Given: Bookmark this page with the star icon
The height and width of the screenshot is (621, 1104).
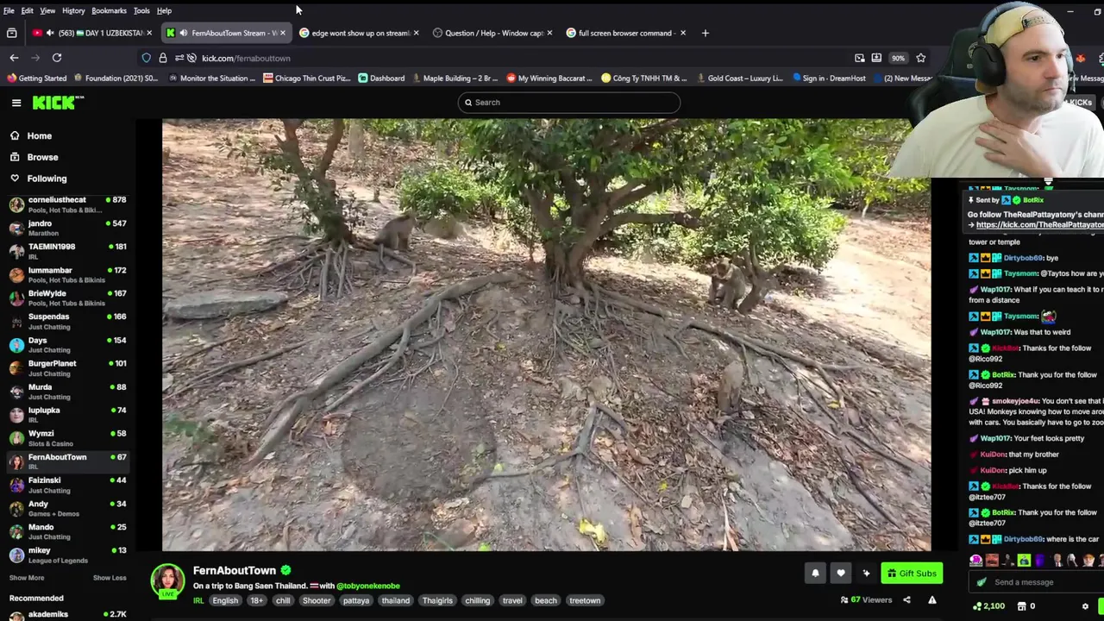Looking at the screenshot, I should (x=920, y=58).
